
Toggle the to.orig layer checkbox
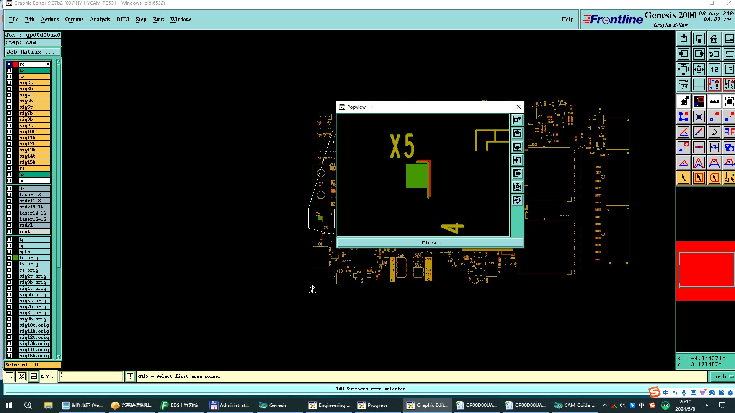9,258
